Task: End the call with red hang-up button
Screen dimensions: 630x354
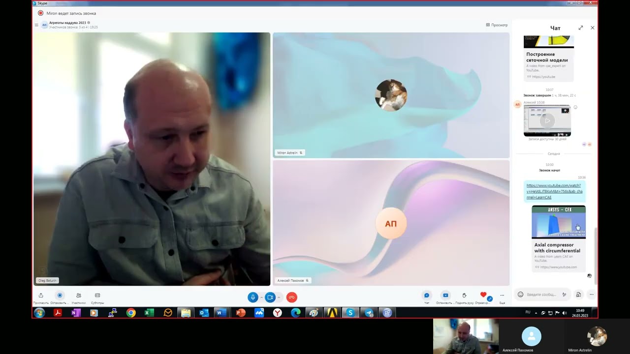Action: tap(292, 297)
